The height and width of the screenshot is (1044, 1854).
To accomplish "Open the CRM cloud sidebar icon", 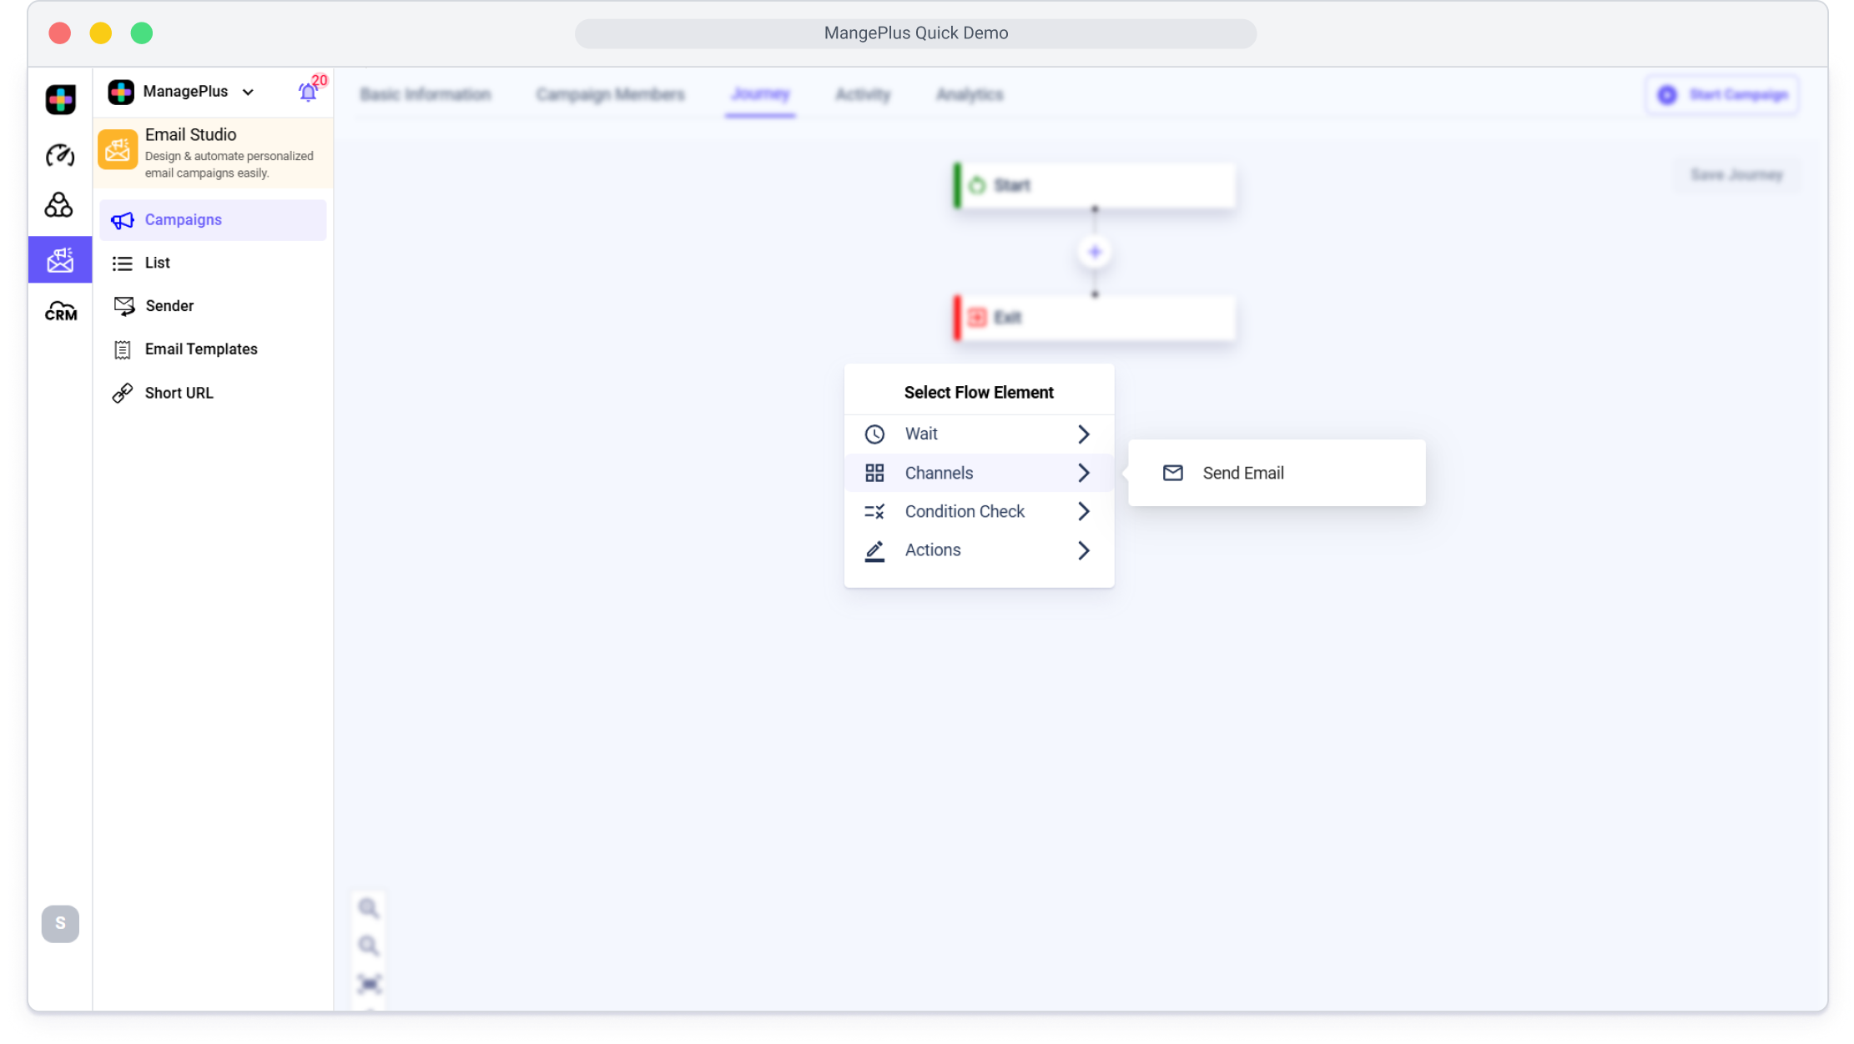I will tap(60, 312).
